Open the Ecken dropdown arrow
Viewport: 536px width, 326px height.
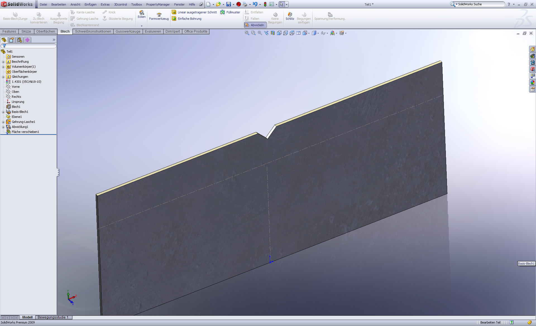coord(142,26)
